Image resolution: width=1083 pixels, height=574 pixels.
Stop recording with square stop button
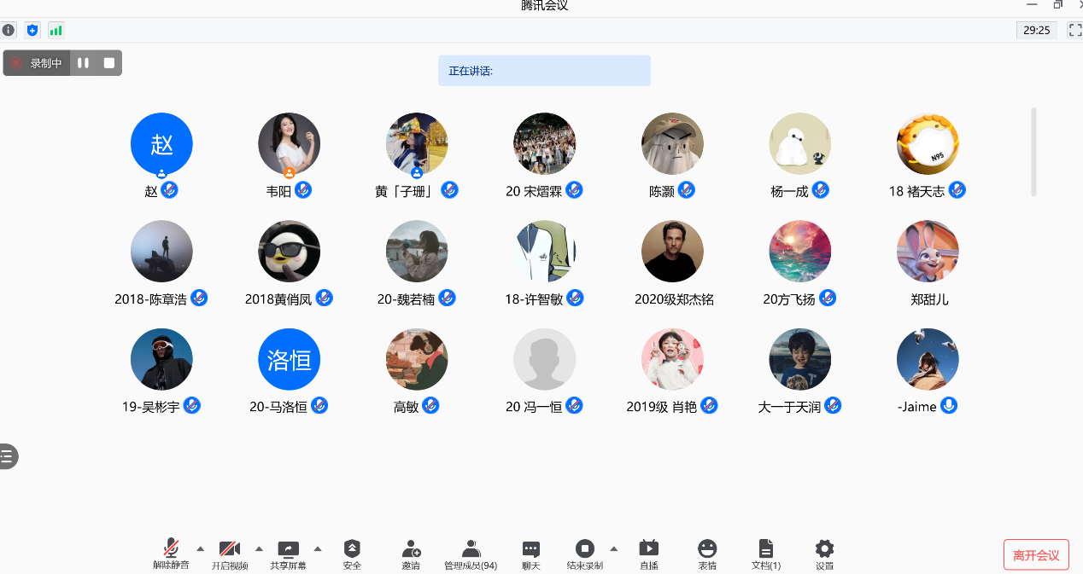109,63
